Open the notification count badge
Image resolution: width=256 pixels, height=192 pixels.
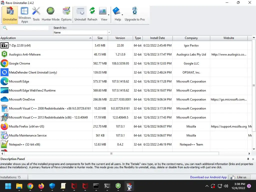point(249,186)
